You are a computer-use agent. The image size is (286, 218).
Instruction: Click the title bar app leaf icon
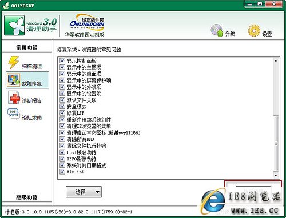point(6,6)
